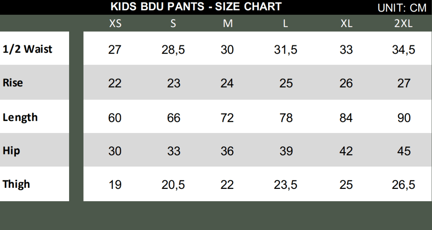Click the UNIT: CM label
This screenshot has height=230, width=432.
(x=402, y=8)
